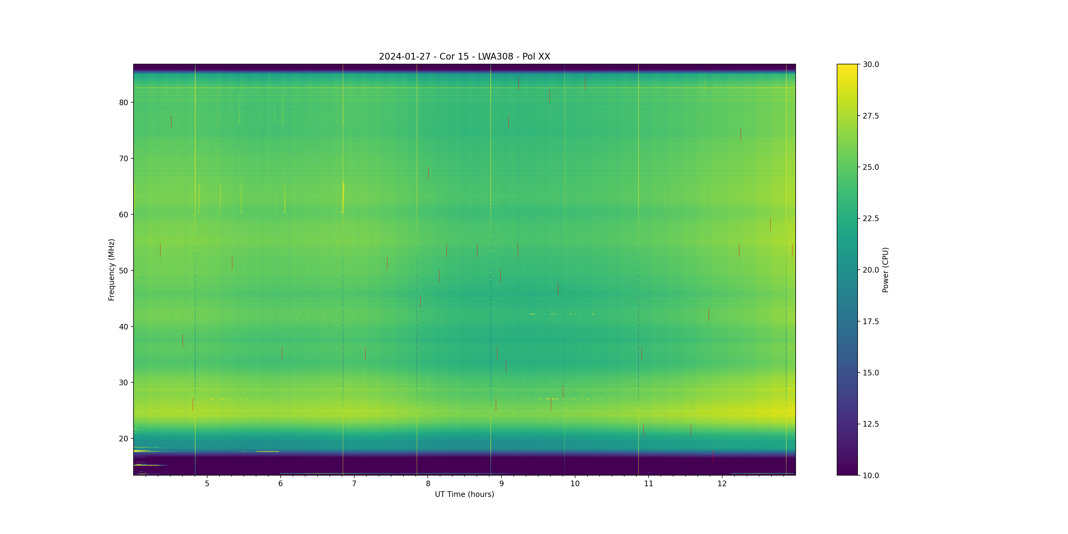Click the 10.0 colorbar tick label
Viewport: 1068px width, 534px height.
pyautogui.click(x=871, y=476)
